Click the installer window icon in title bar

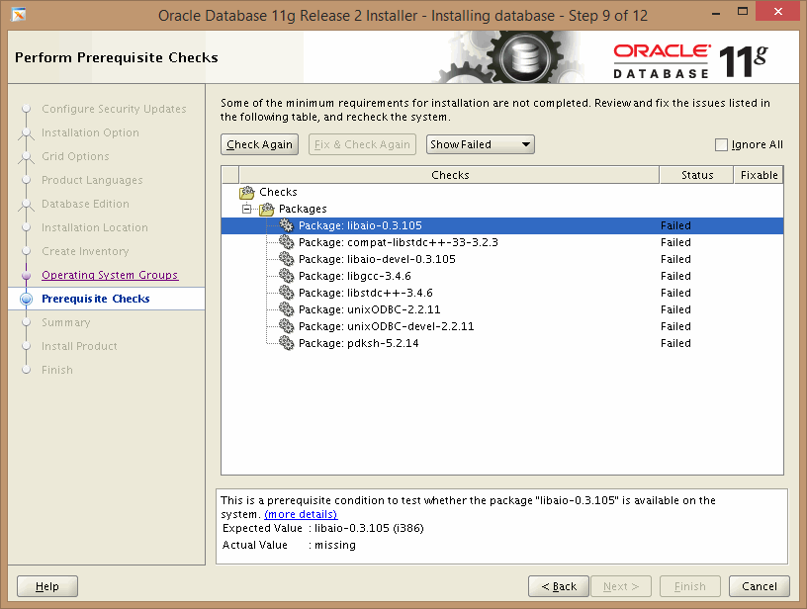[19, 16]
